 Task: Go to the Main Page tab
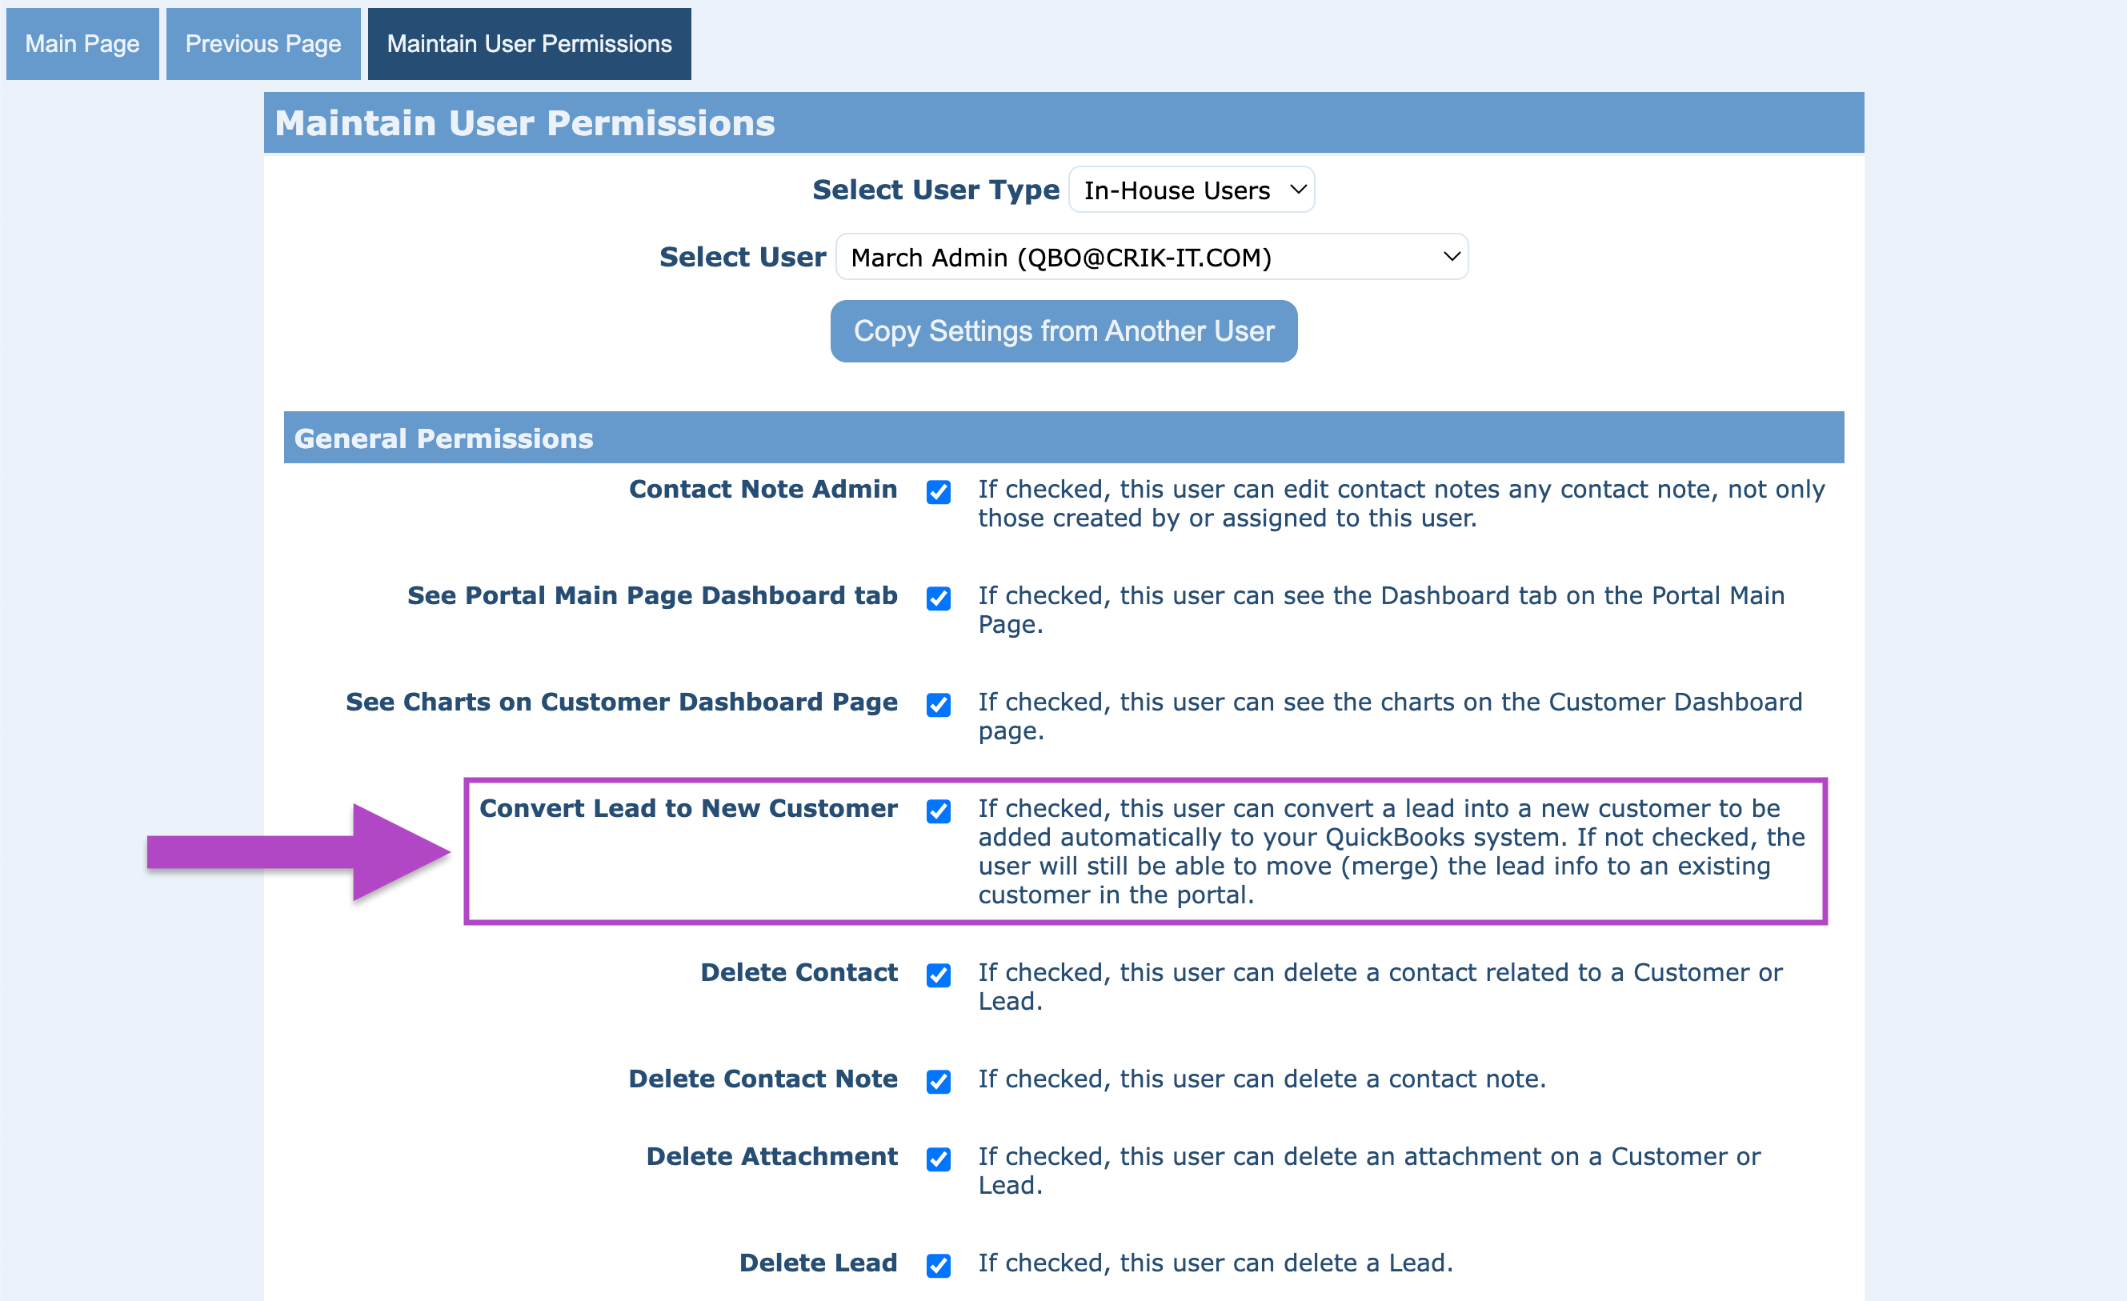click(x=82, y=44)
